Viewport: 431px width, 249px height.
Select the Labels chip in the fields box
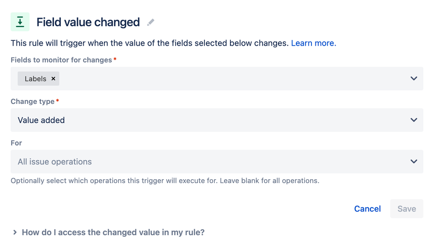click(x=35, y=79)
